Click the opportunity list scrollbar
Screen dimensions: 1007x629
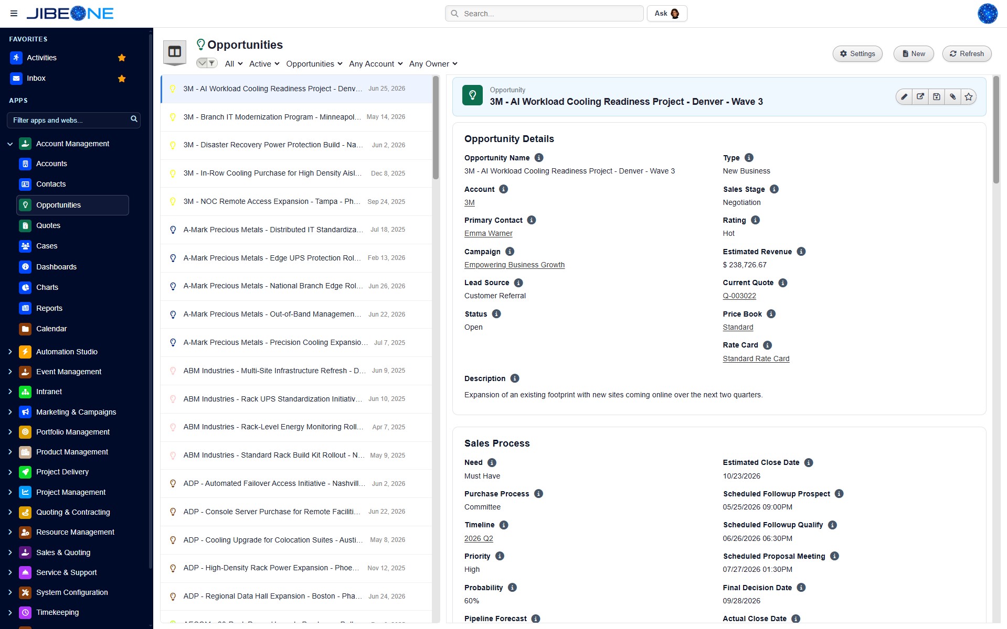point(436,128)
